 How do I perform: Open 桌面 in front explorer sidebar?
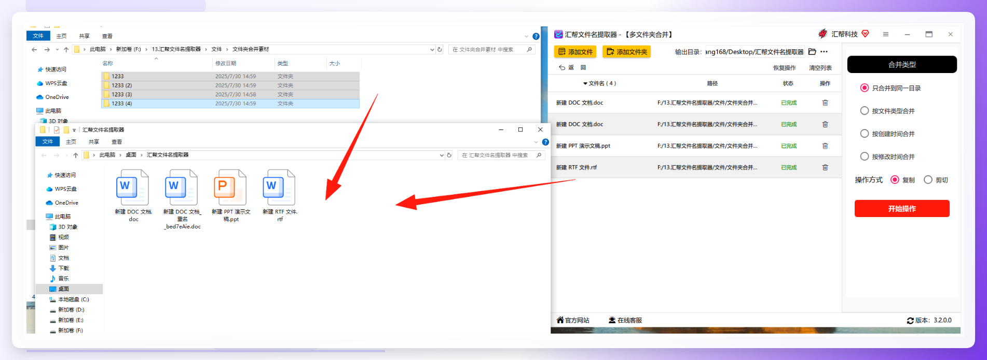pos(64,289)
